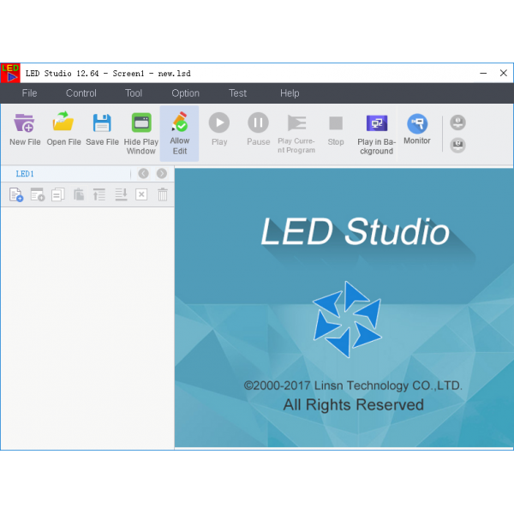Select the LED1 tab
Image resolution: width=514 pixels, height=514 pixels.
25,174
